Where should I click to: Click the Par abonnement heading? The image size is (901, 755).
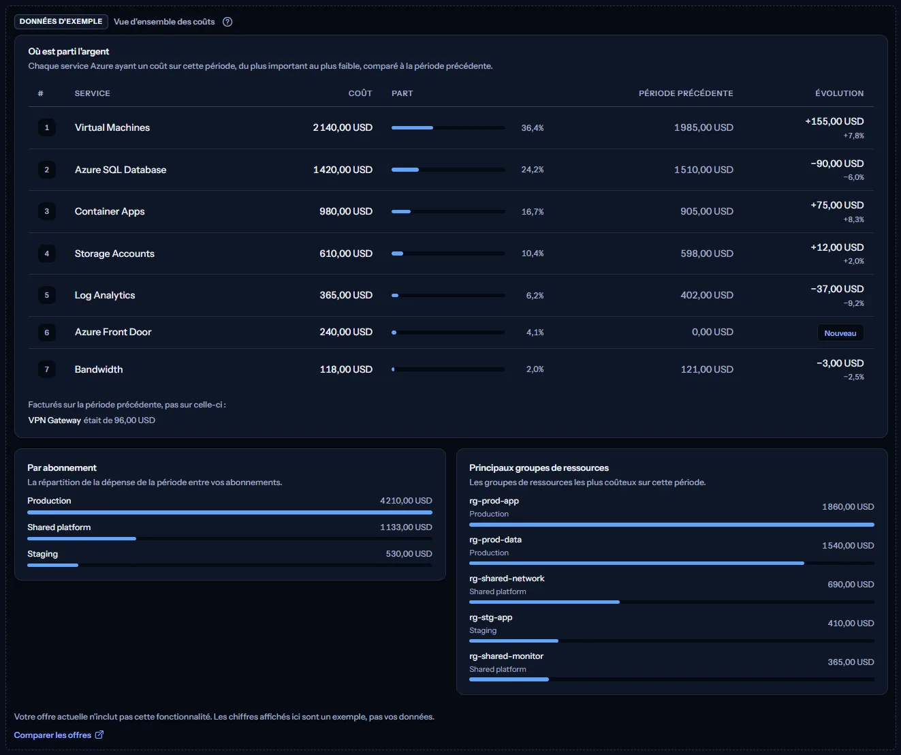[x=62, y=468]
